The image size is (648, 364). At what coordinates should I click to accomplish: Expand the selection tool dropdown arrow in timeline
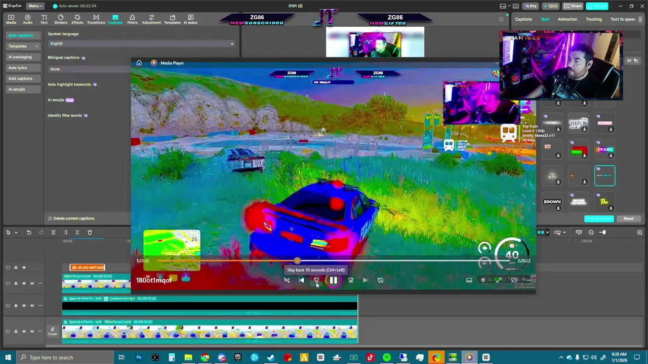(16, 233)
